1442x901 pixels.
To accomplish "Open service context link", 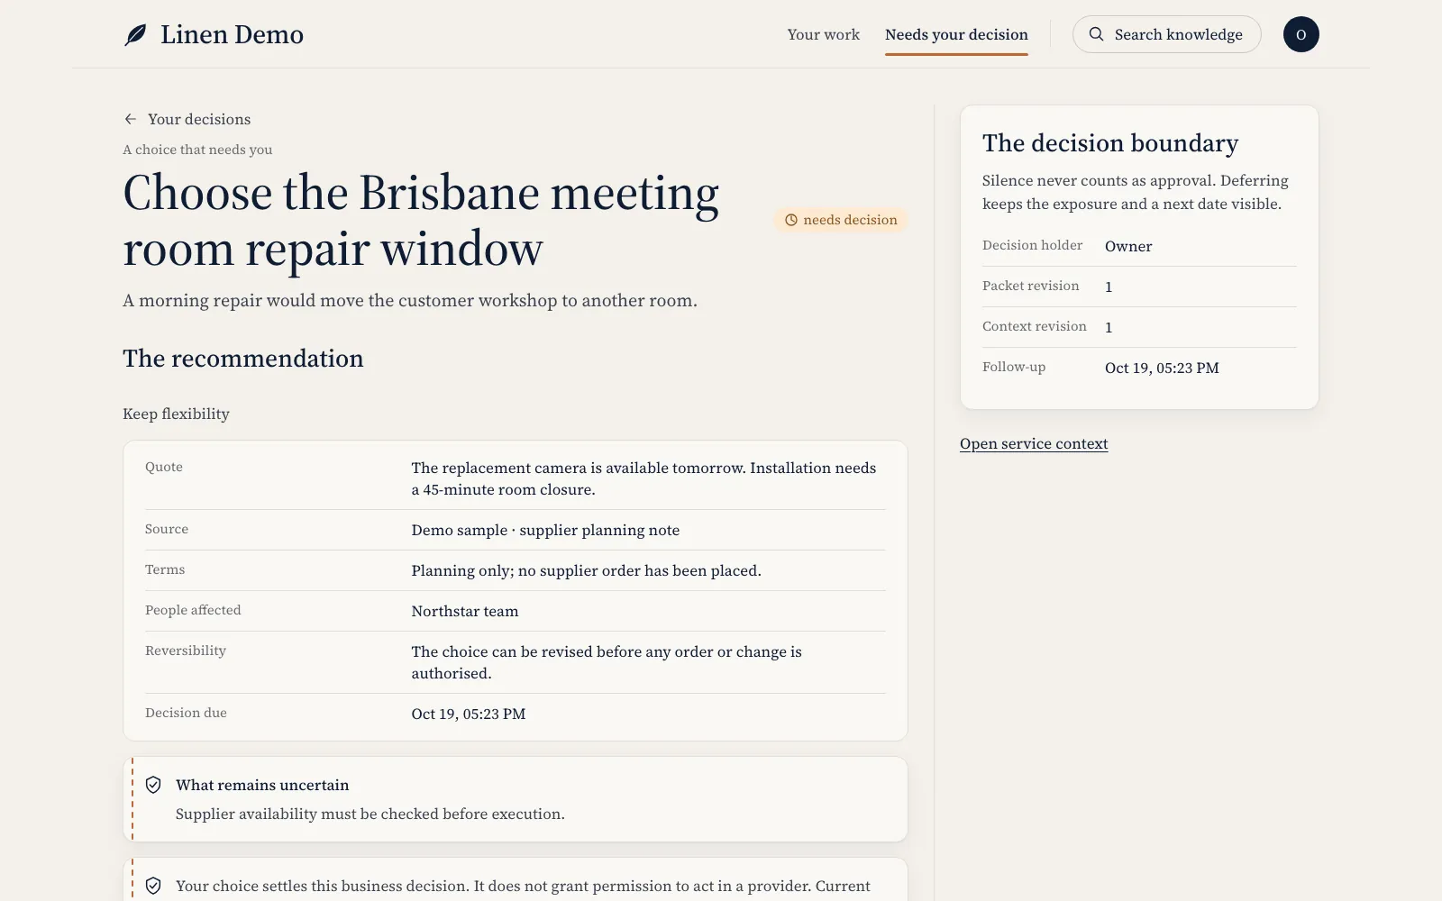I will pos(1034,443).
